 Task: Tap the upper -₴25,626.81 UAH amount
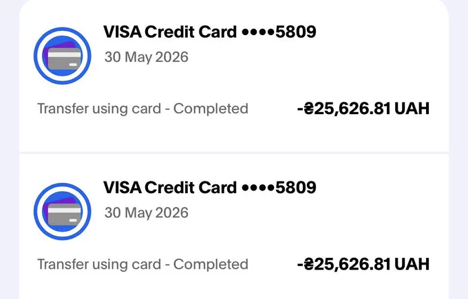tap(363, 108)
